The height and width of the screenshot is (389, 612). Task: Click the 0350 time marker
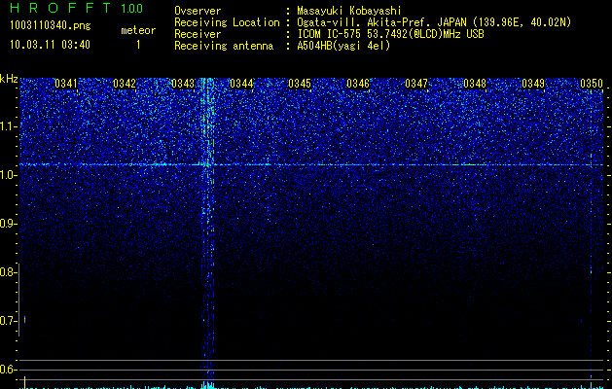tap(592, 84)
